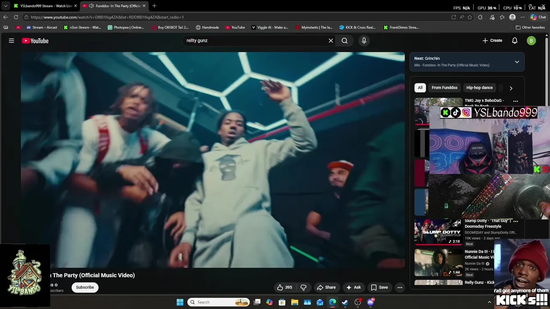550x309 pixels.
Task: Open the Viggle AI bookmark
Action: tap(269, 27)
